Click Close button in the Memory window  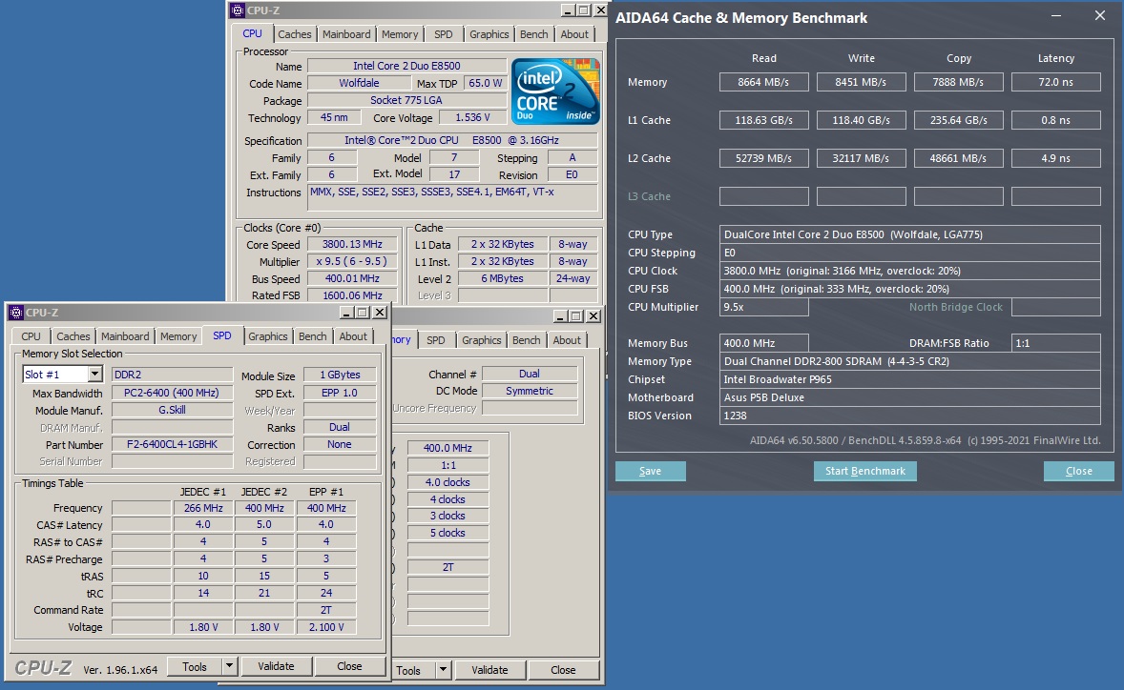(x=563, y=670)
